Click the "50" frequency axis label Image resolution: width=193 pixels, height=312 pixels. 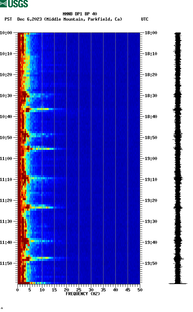140,290
